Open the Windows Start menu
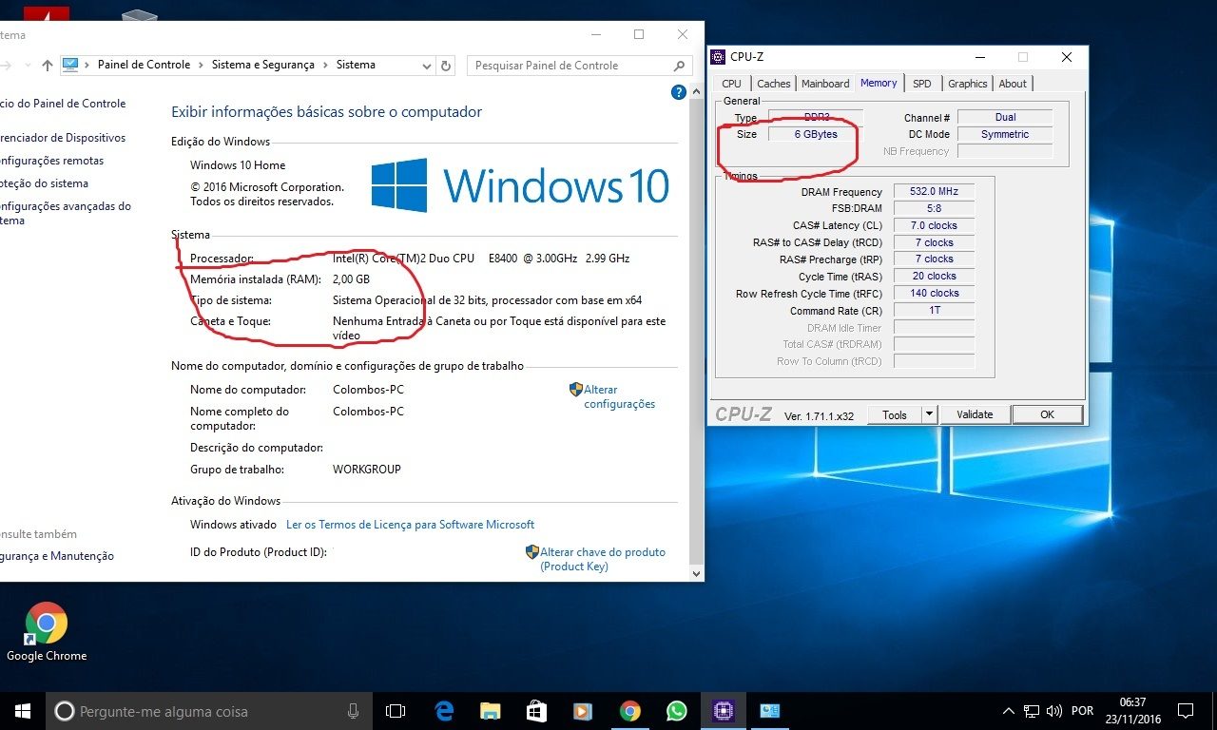Screen dimensions: 1217x730 (x=22, y=711)
